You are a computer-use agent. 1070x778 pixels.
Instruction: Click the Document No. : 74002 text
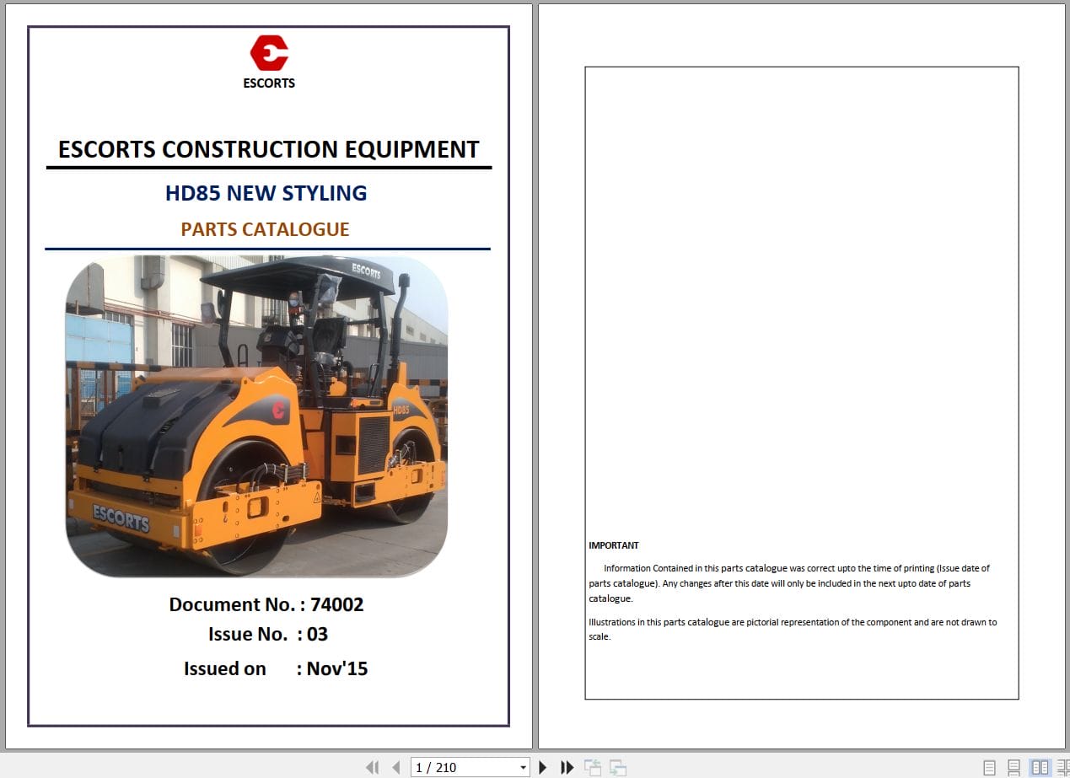(266, 604)
